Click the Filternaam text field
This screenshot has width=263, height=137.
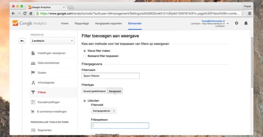point(111,76)
